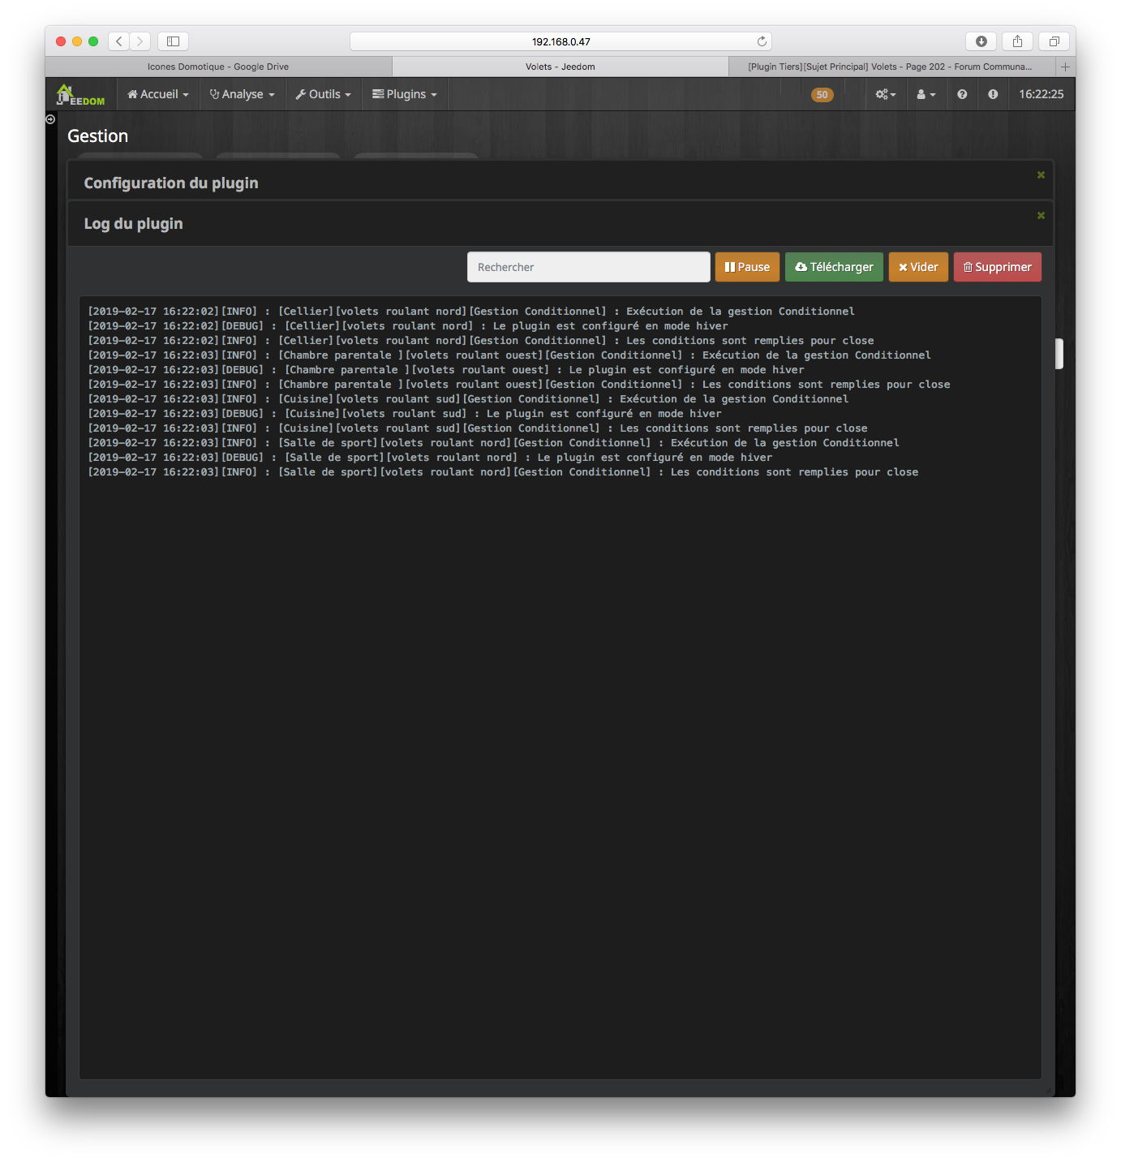Click the Safari address bar

(x=560, y=41)
